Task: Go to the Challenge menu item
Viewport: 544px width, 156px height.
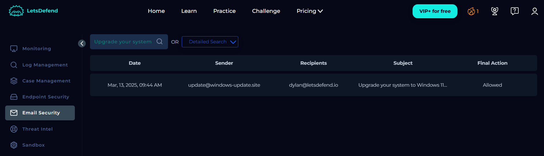Action: coord(266,11)
